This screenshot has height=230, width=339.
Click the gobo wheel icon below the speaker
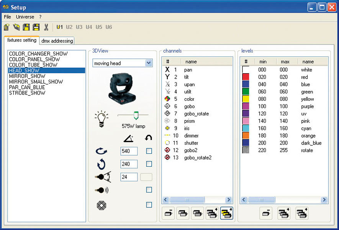coord(102,205)
